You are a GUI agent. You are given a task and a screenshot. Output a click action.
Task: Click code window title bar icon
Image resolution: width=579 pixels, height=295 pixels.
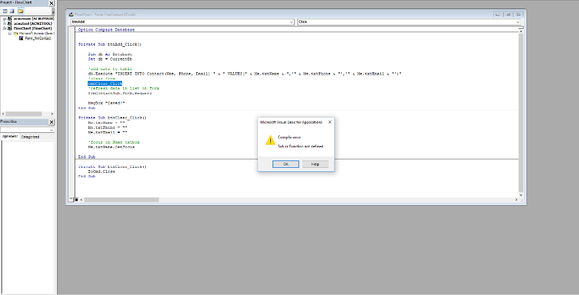point(71,14)
